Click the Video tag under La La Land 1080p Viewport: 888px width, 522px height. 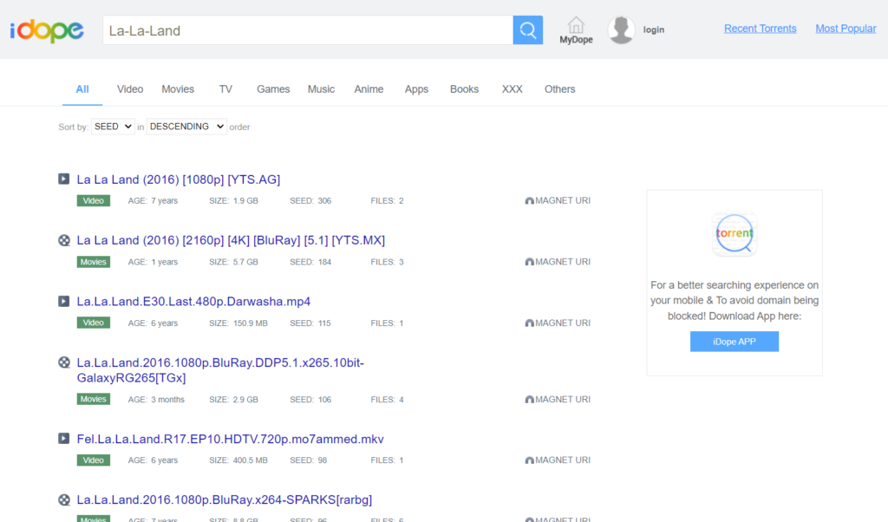(x=94, y=201)
